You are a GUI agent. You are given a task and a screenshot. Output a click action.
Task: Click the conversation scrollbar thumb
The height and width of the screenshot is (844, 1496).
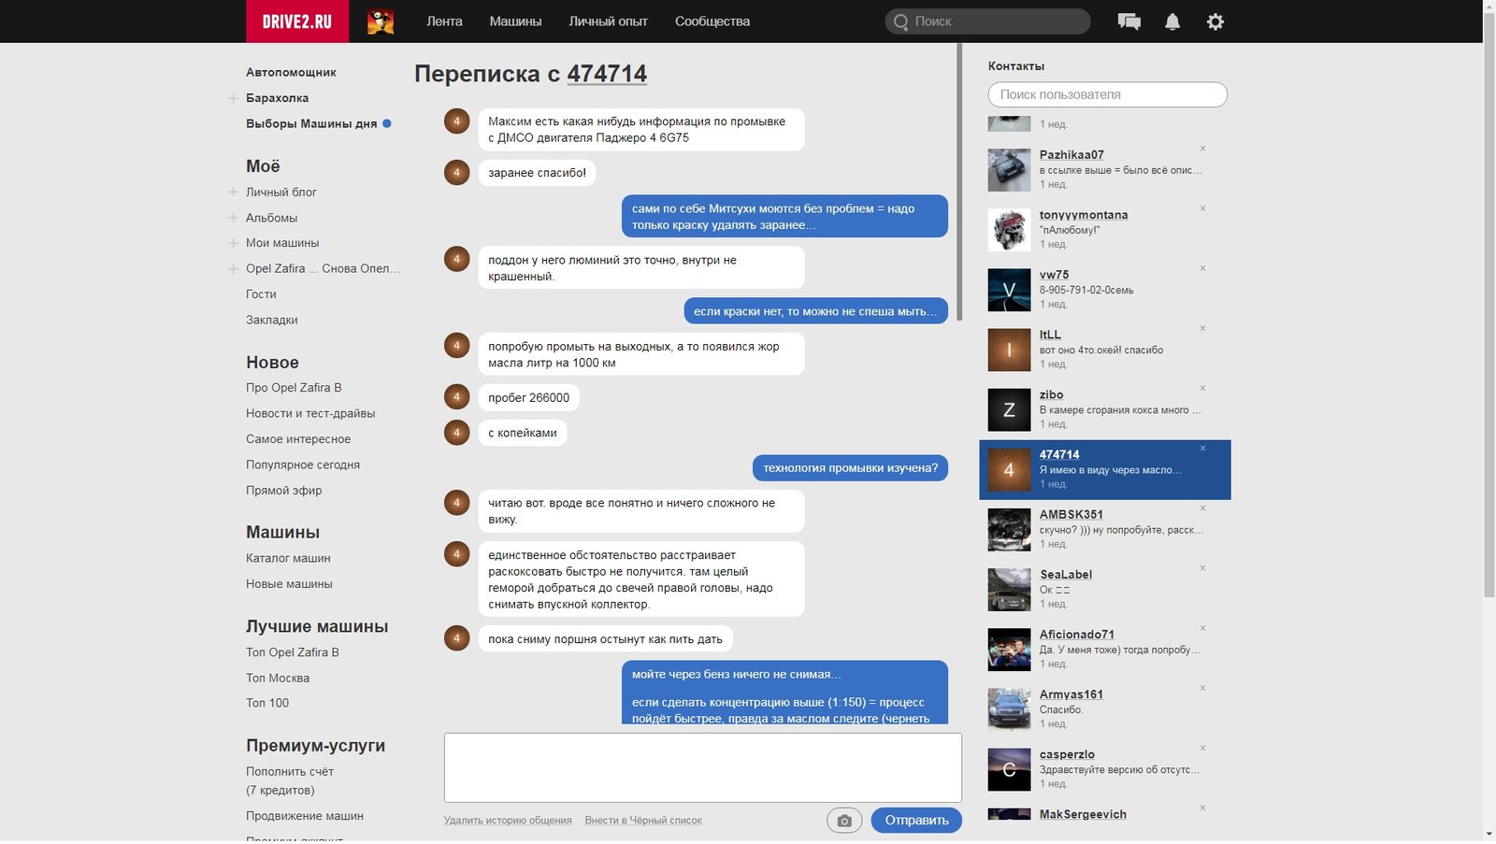point(958,182)
